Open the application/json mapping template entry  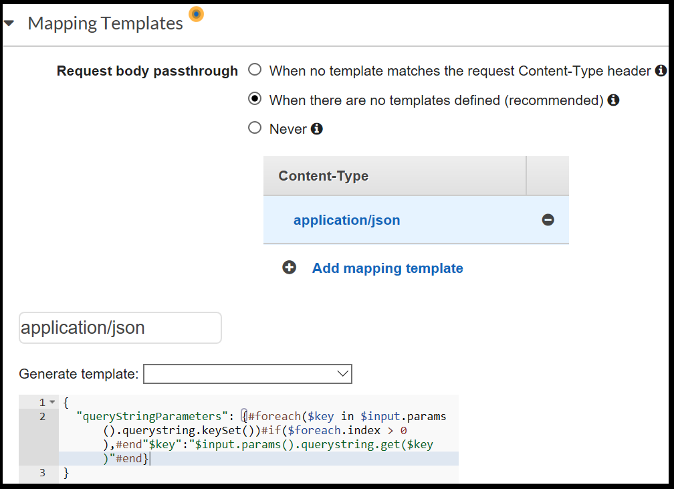[346, 220]
